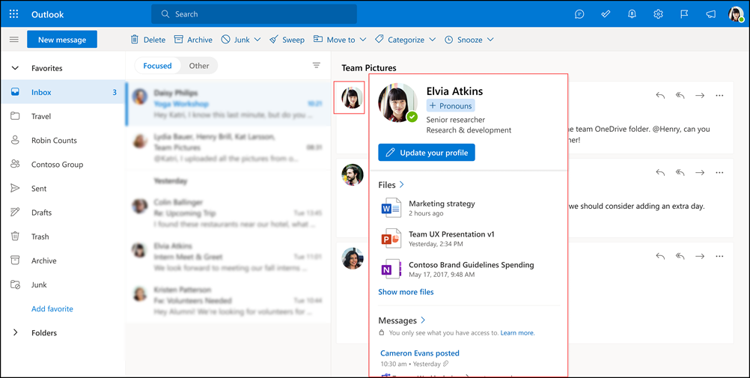This screenshot has height=378, width=750.
Task: Click Elvia's avatar on first message
Action: [352, 97]
